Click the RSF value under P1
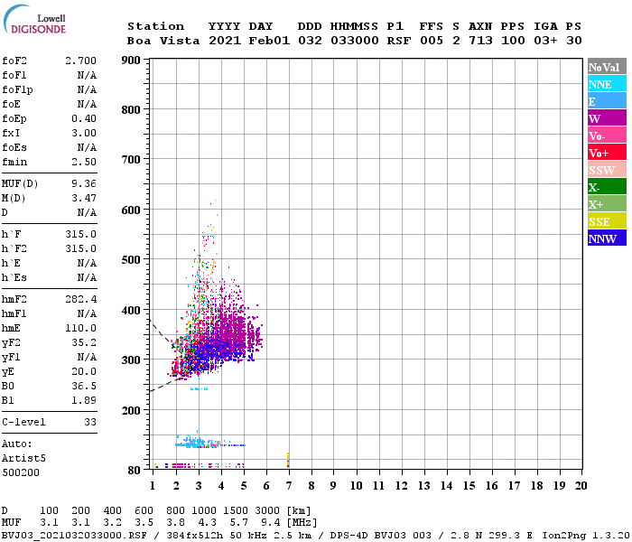This screenshot has width=632, height=542. click(399, 41)
